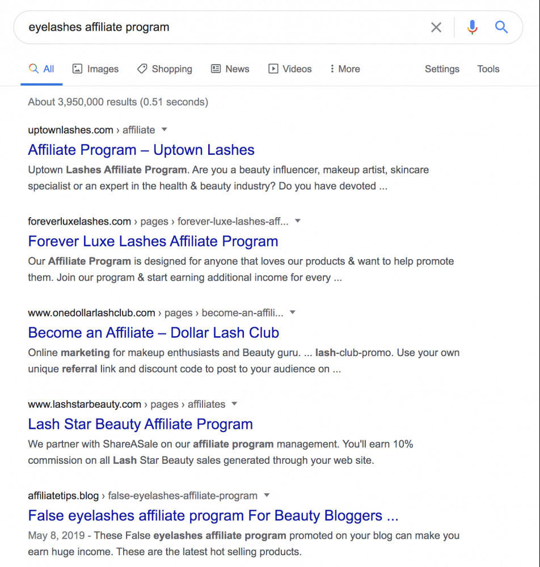Expand the onedollarlashclub.com result options arrow
This screenshot has height=567, width=540.
pos(293,312)
